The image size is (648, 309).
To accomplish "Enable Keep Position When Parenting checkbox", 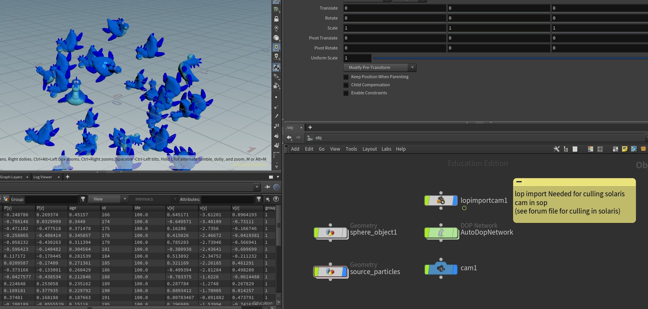I will pos(346,77).
